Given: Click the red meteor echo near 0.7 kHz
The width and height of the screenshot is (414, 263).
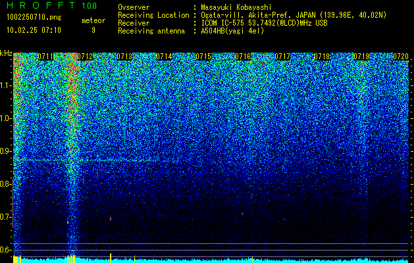Looking at the screenshot, I should (x=111, y=218).
